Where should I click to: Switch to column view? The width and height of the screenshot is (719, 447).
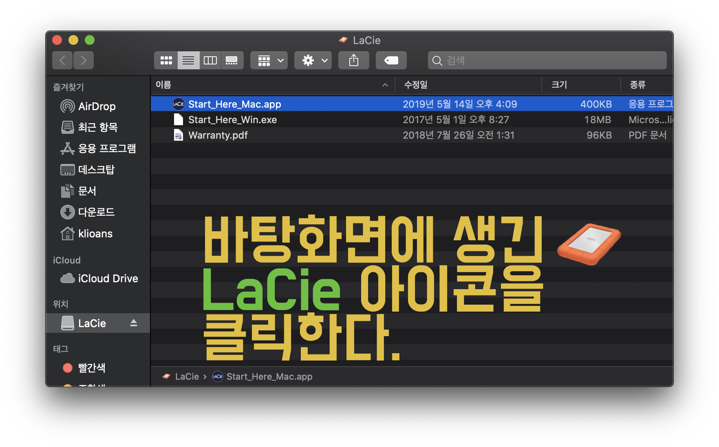tap(210, 60)
